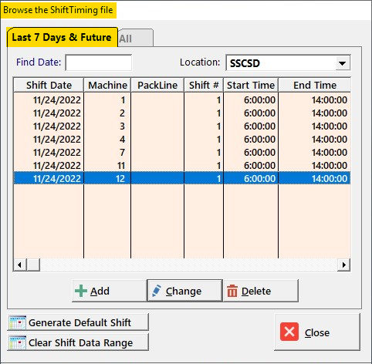Select the row for Machine 11
Screen dimensions: 372x364
pos(182,165)
